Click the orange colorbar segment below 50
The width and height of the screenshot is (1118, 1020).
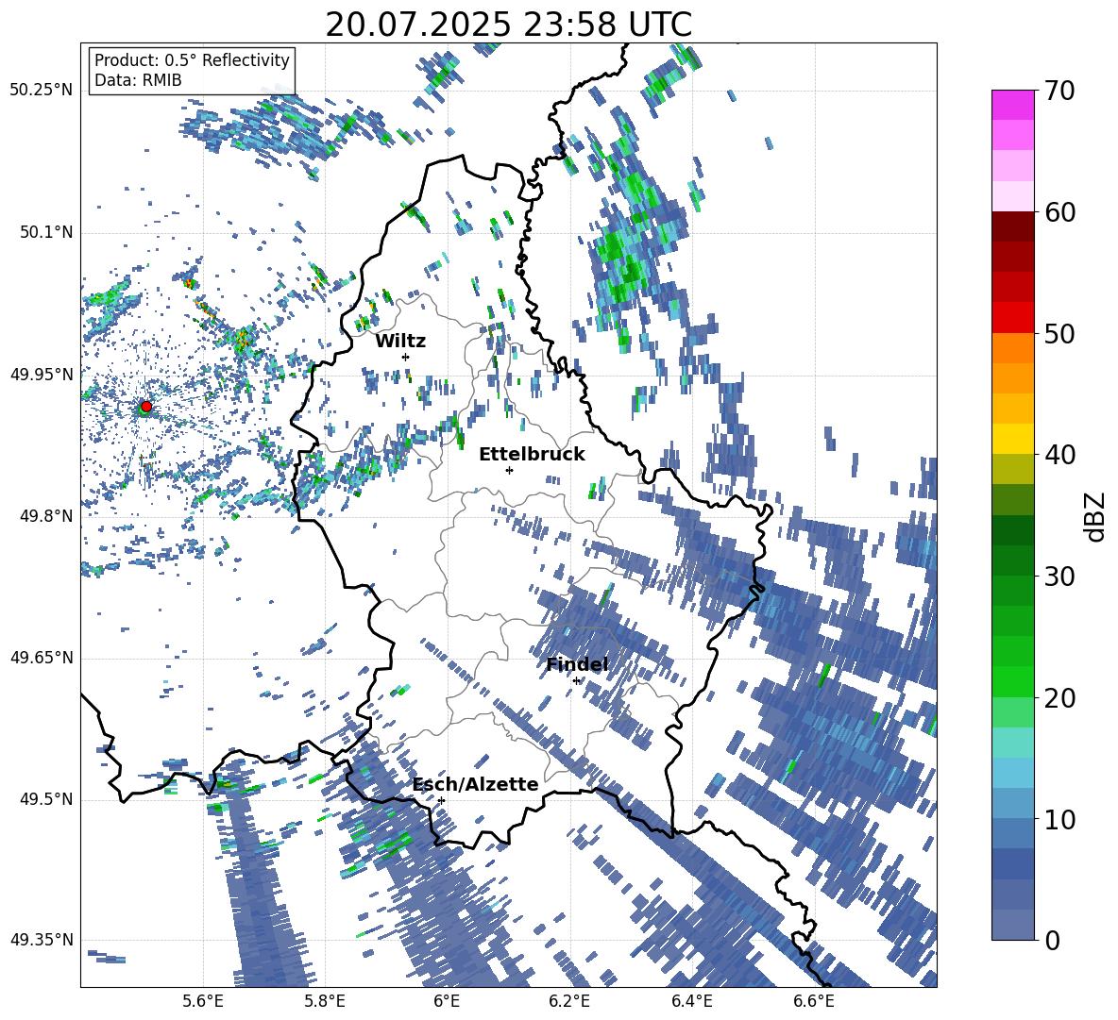pos(1012,348)
